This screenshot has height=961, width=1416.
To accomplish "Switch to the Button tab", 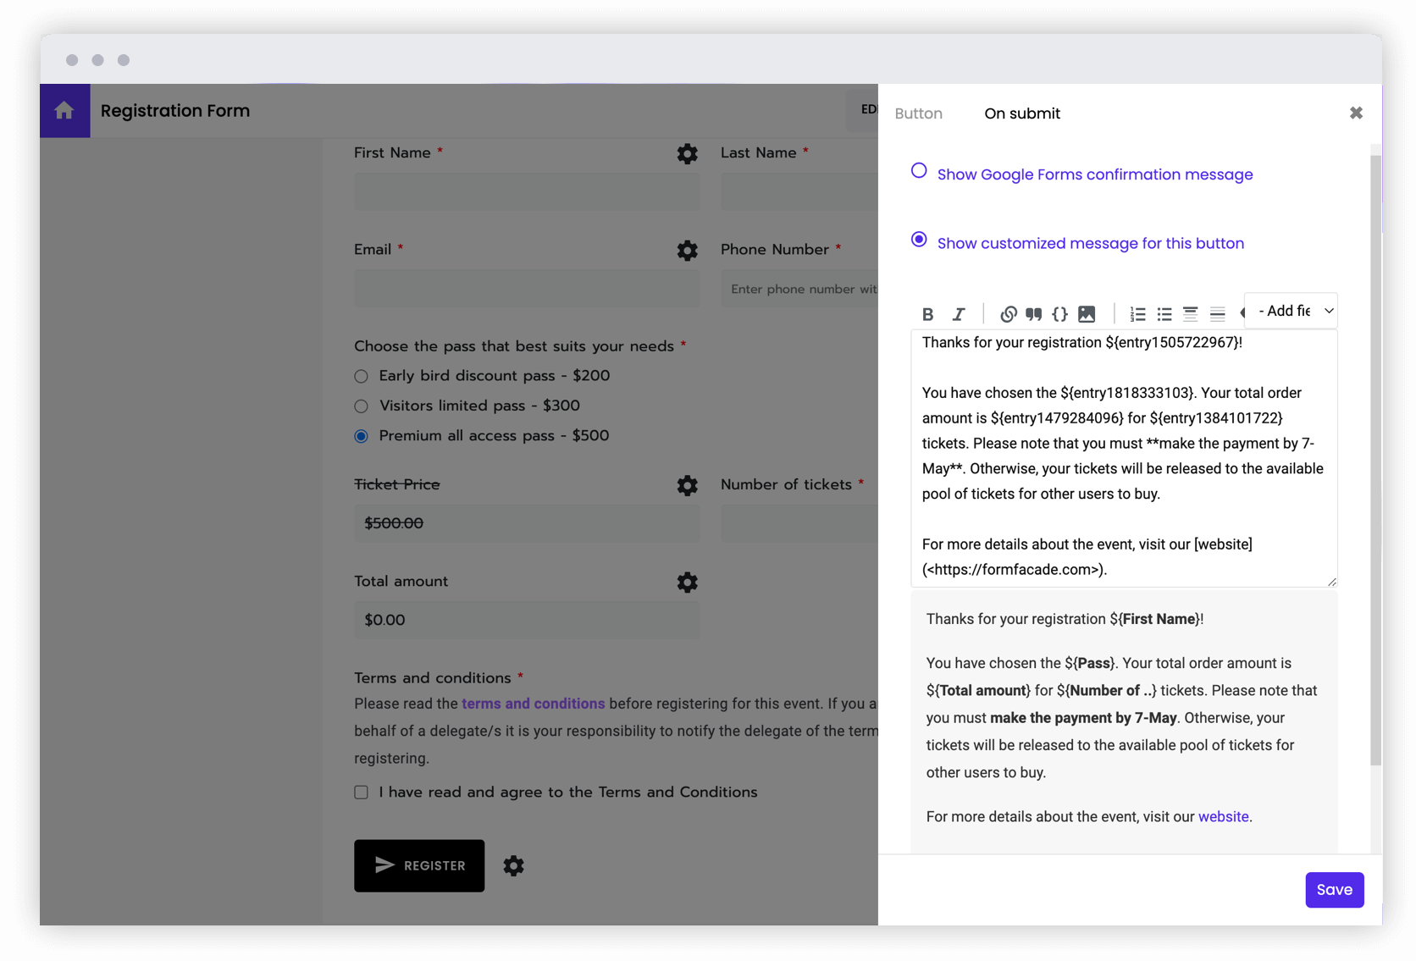I will 919,113.
